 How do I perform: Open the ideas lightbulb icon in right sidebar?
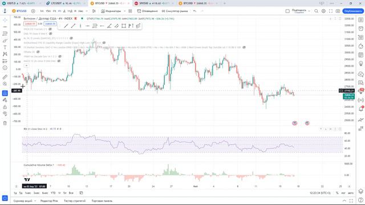(360, 63)
